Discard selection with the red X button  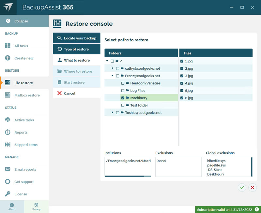click(x=252, y=187)
